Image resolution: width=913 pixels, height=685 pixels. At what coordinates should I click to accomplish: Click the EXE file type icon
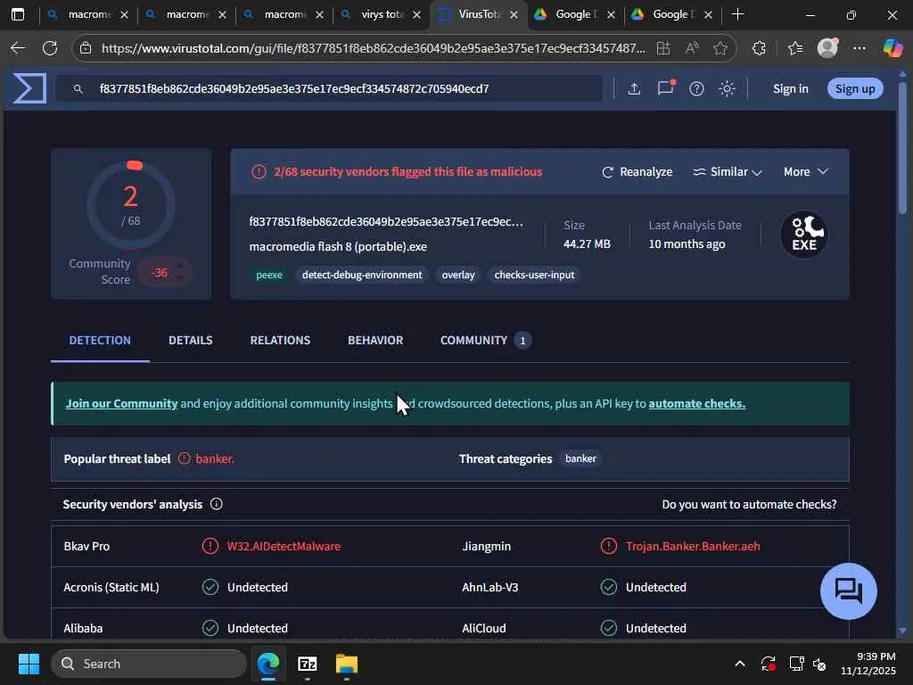click(x=804, y=235)
